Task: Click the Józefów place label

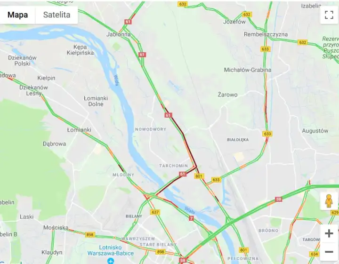Action: [234, 22]
